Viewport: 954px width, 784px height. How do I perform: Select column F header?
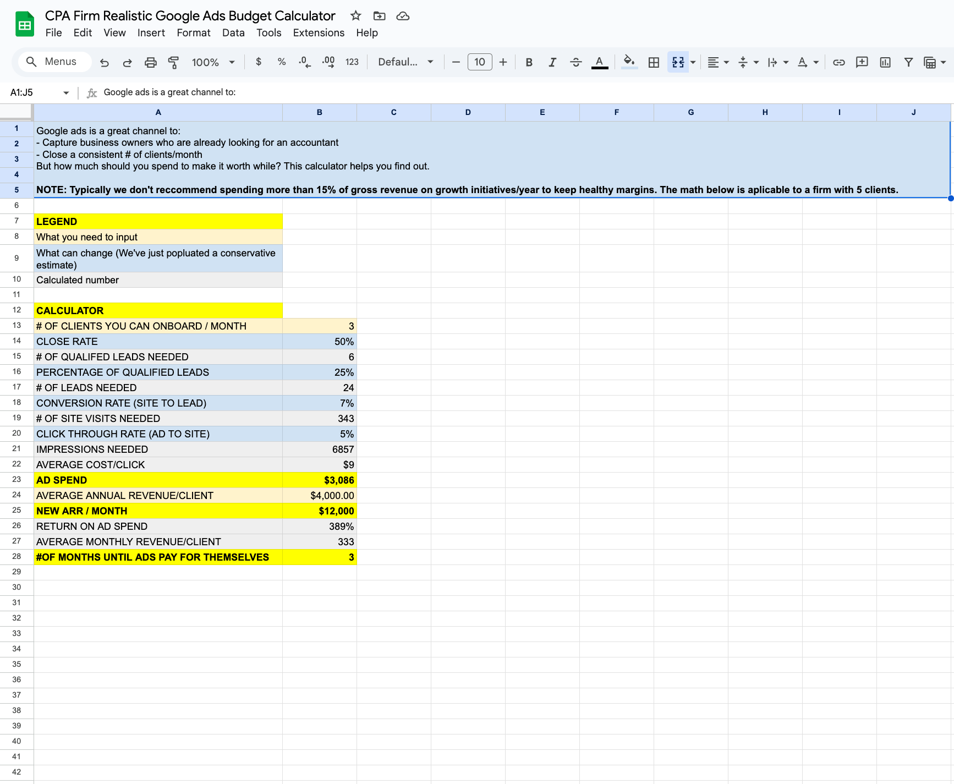tap(617, 112)
